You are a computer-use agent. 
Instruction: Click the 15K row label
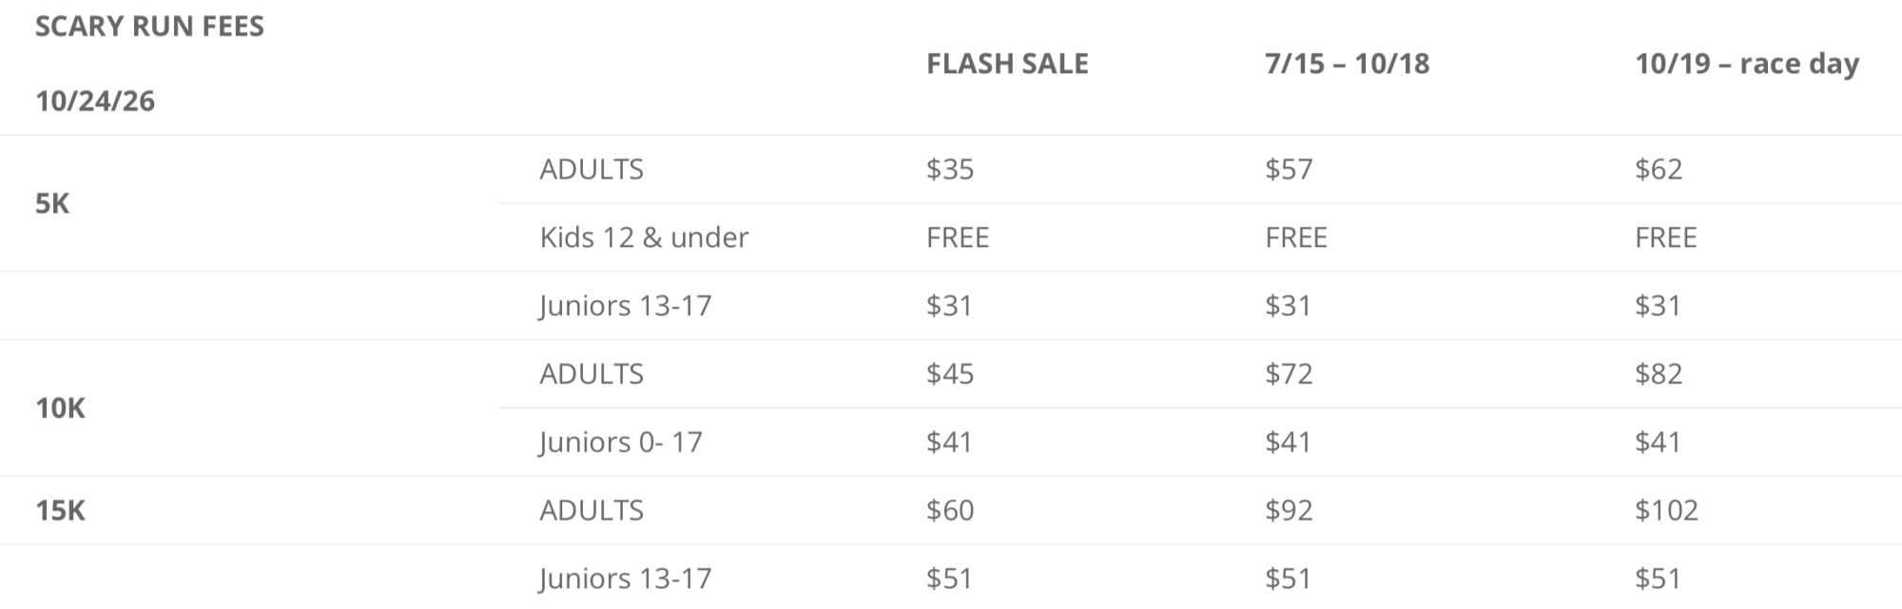(x=60, y=510)
